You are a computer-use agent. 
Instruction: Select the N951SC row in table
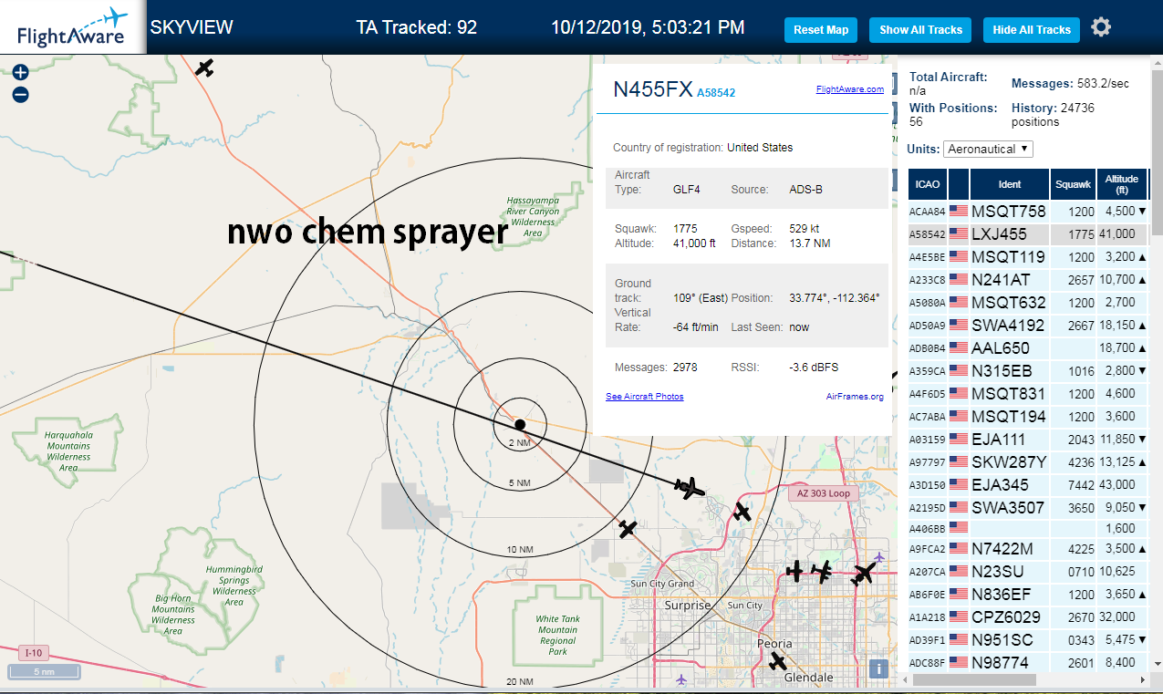[x=1027, y=640]
